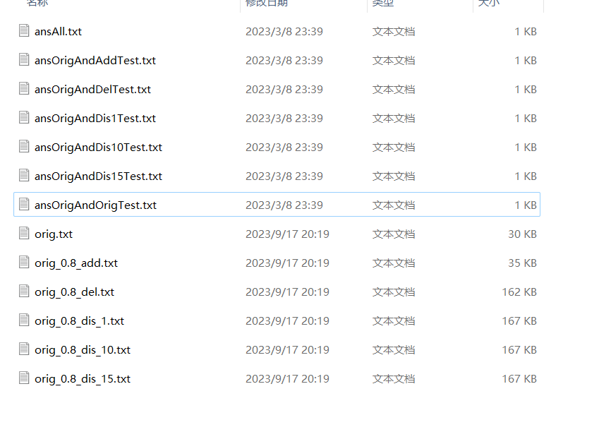
Task: Click the highlighted ansOrigAndOrigTest.txt row
Action: point(277,204)
